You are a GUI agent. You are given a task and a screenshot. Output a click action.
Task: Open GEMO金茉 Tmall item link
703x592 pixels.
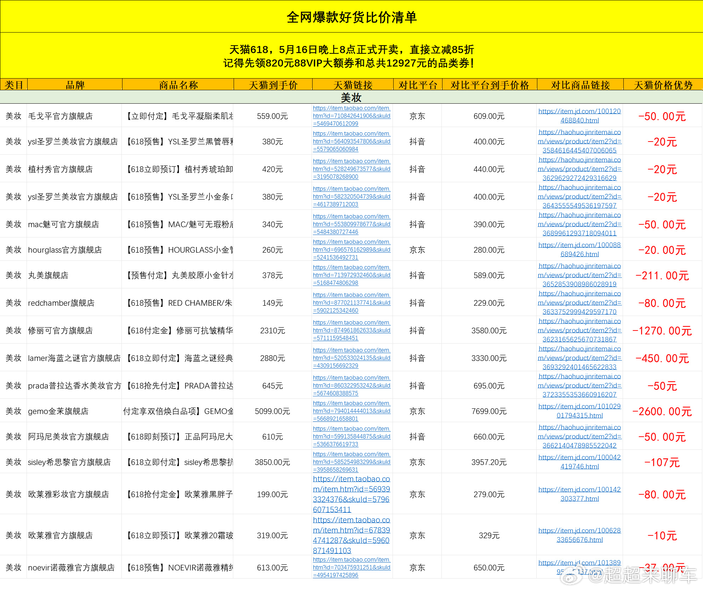pos(351,411)
